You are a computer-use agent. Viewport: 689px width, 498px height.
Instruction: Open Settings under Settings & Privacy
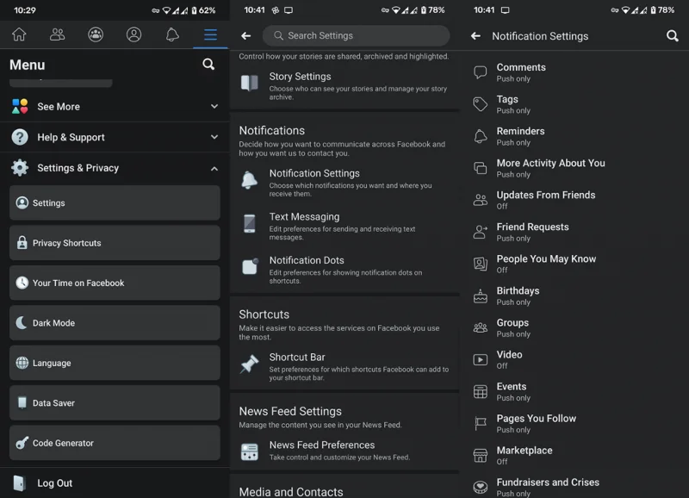(115, 202)
